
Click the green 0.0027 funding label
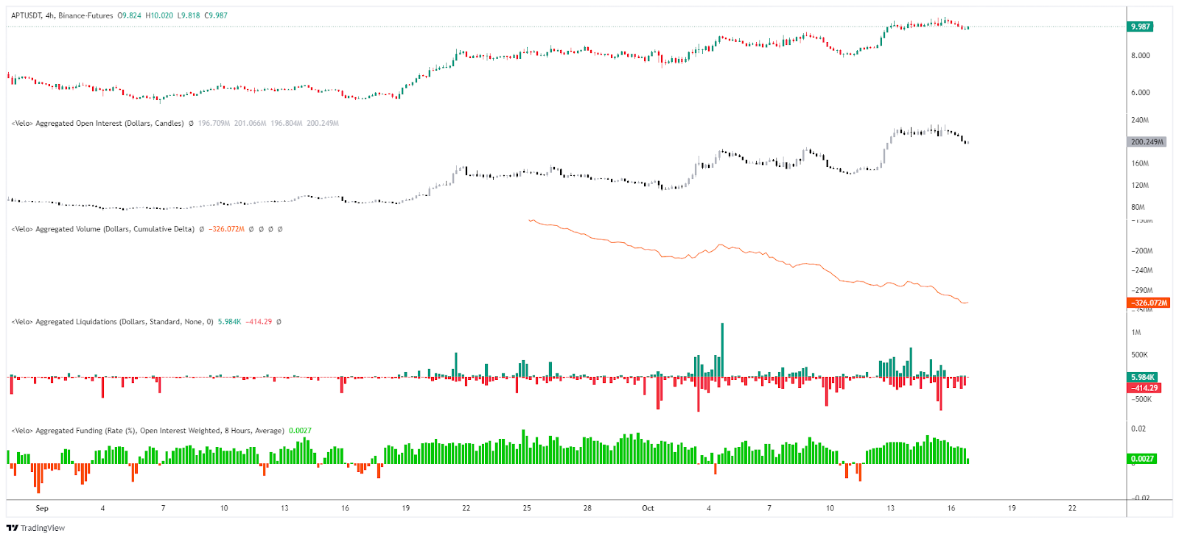pyautogui.click(x=1142, y=459)
